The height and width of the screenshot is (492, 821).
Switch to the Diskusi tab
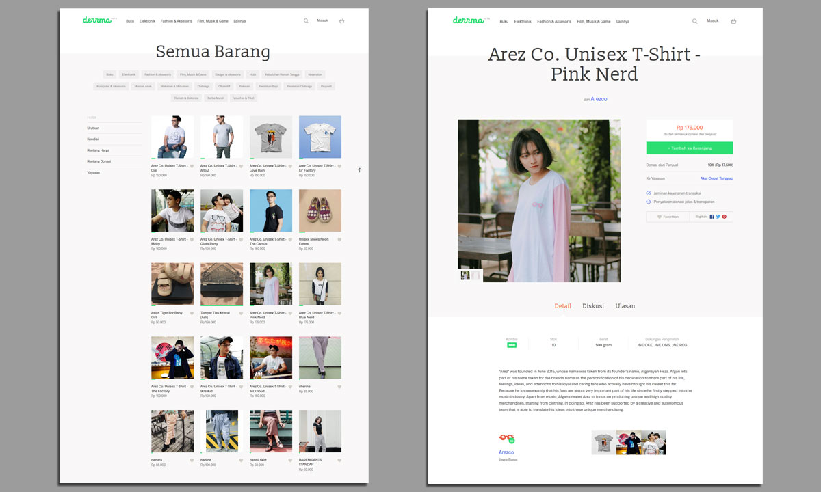592,306
